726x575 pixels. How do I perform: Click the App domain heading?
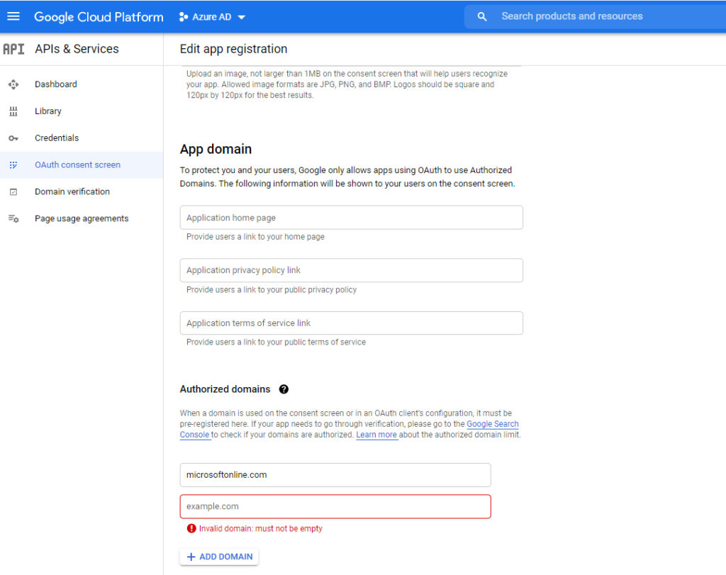[216, 149]
